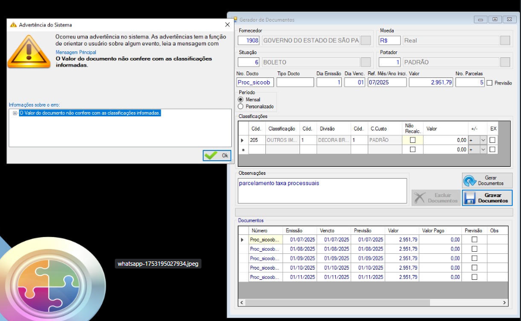
Task: Click the lookup button beside Moeda Real
Action: pos(505,41)
